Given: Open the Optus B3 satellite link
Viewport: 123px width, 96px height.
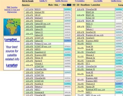Looking at the screenshot, I should tap(39, 24).
